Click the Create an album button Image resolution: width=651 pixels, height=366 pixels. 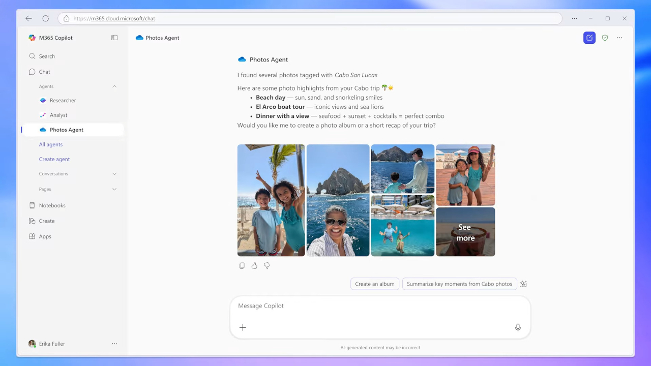(x=374, y=284)
